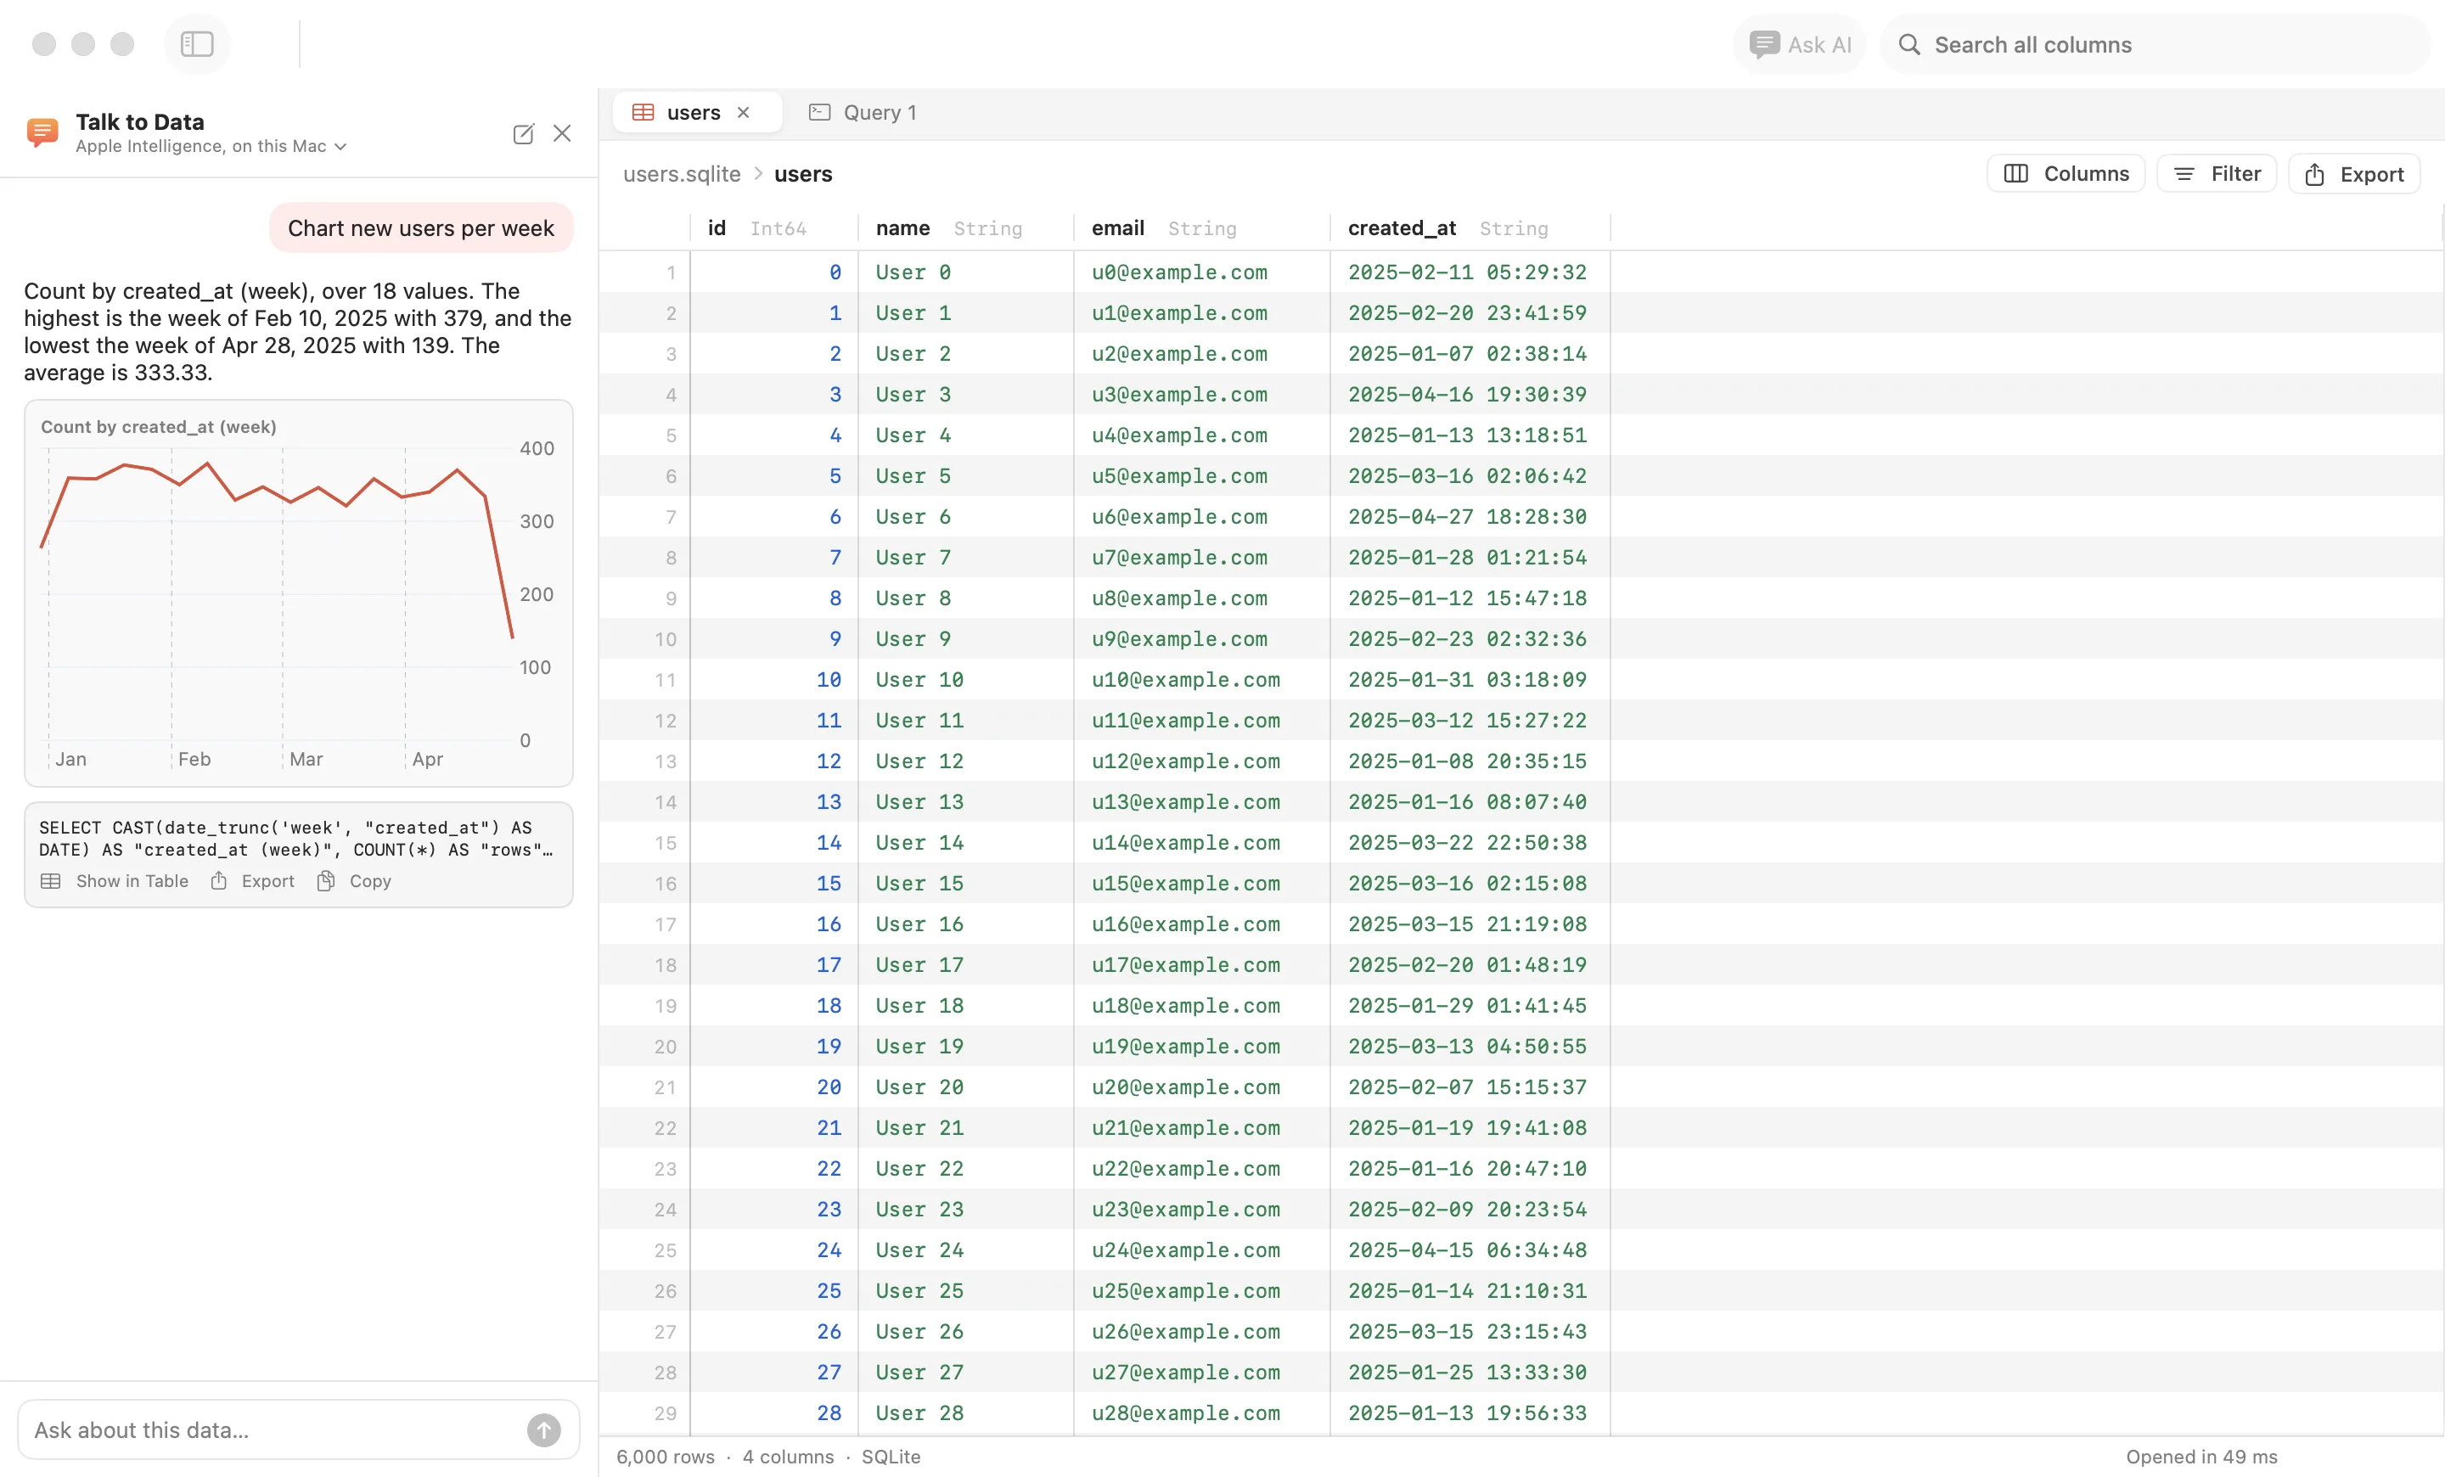Close the Talk to Data panel
This screenshot has width=2445, height=1477.
tap(562, 133)
